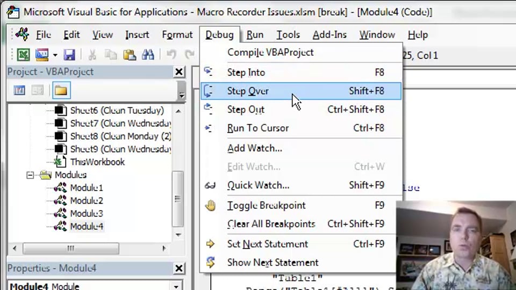Choose Compile VBAProject from Debug menu
The image size is (516, 290).
301,52
